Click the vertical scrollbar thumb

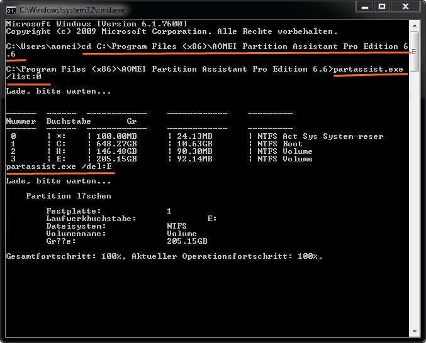click(414, 52)
